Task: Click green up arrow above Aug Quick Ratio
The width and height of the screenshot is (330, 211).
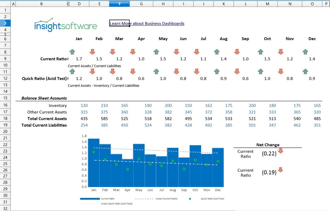Action: 217,72
